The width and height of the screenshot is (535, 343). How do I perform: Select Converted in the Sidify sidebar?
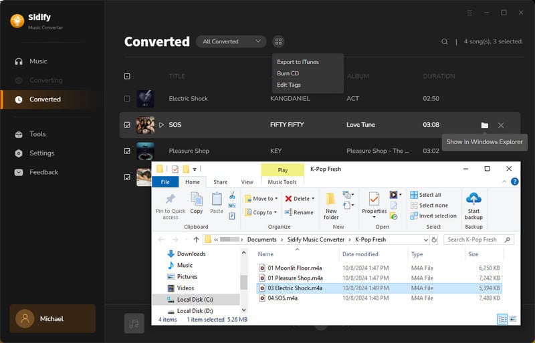pyautogui.click(x=47, y=99)
